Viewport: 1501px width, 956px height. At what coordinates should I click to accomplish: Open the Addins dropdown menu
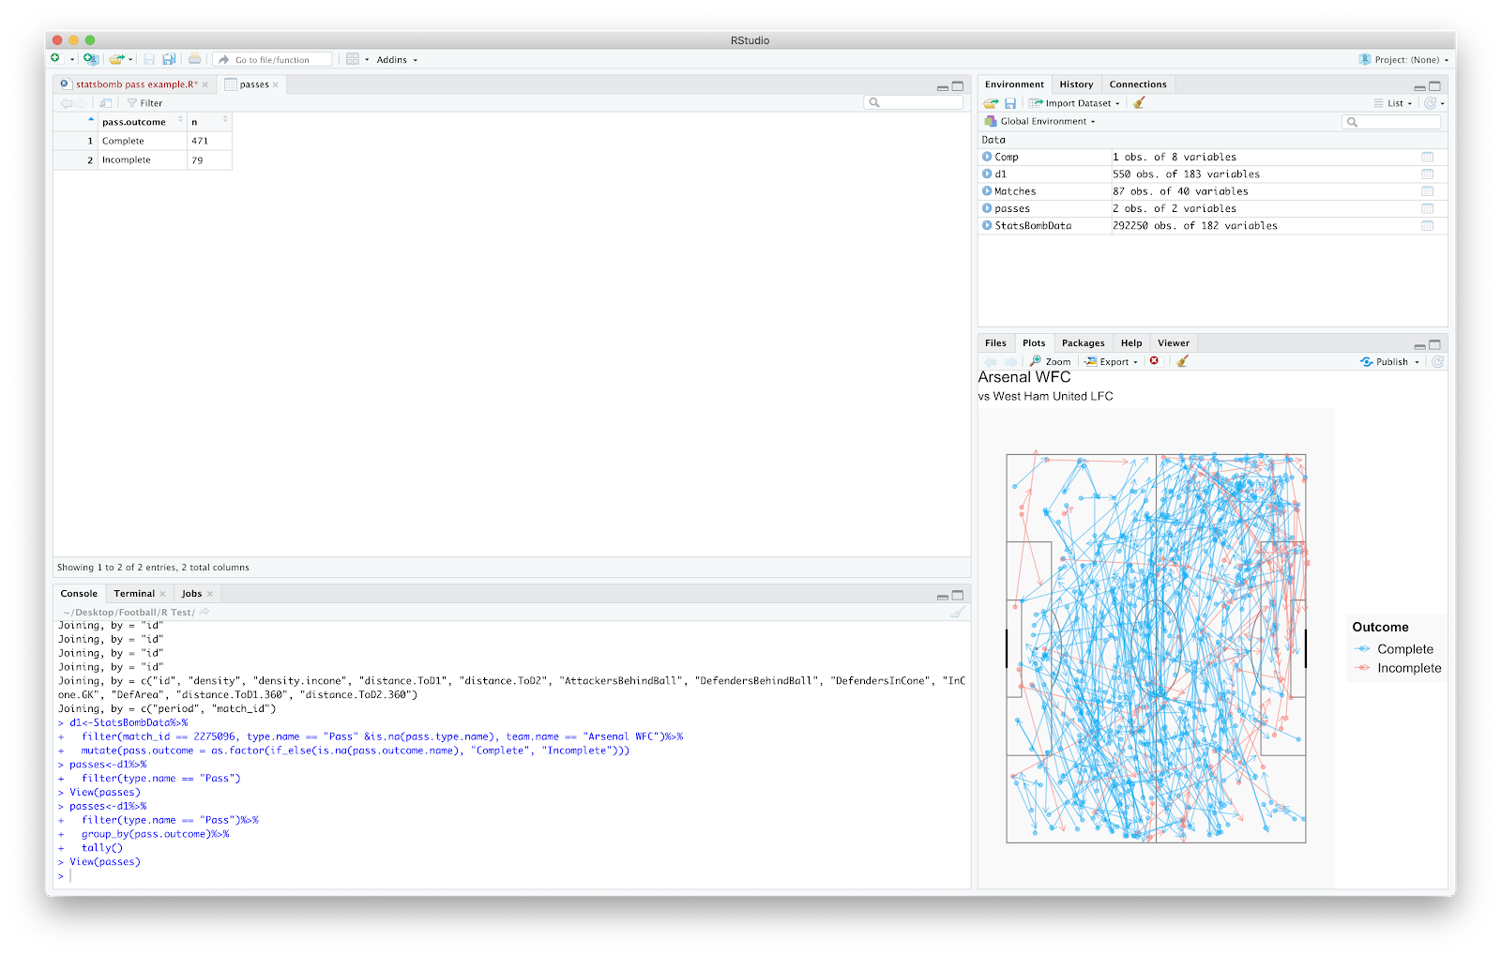(x=397, y=59)
